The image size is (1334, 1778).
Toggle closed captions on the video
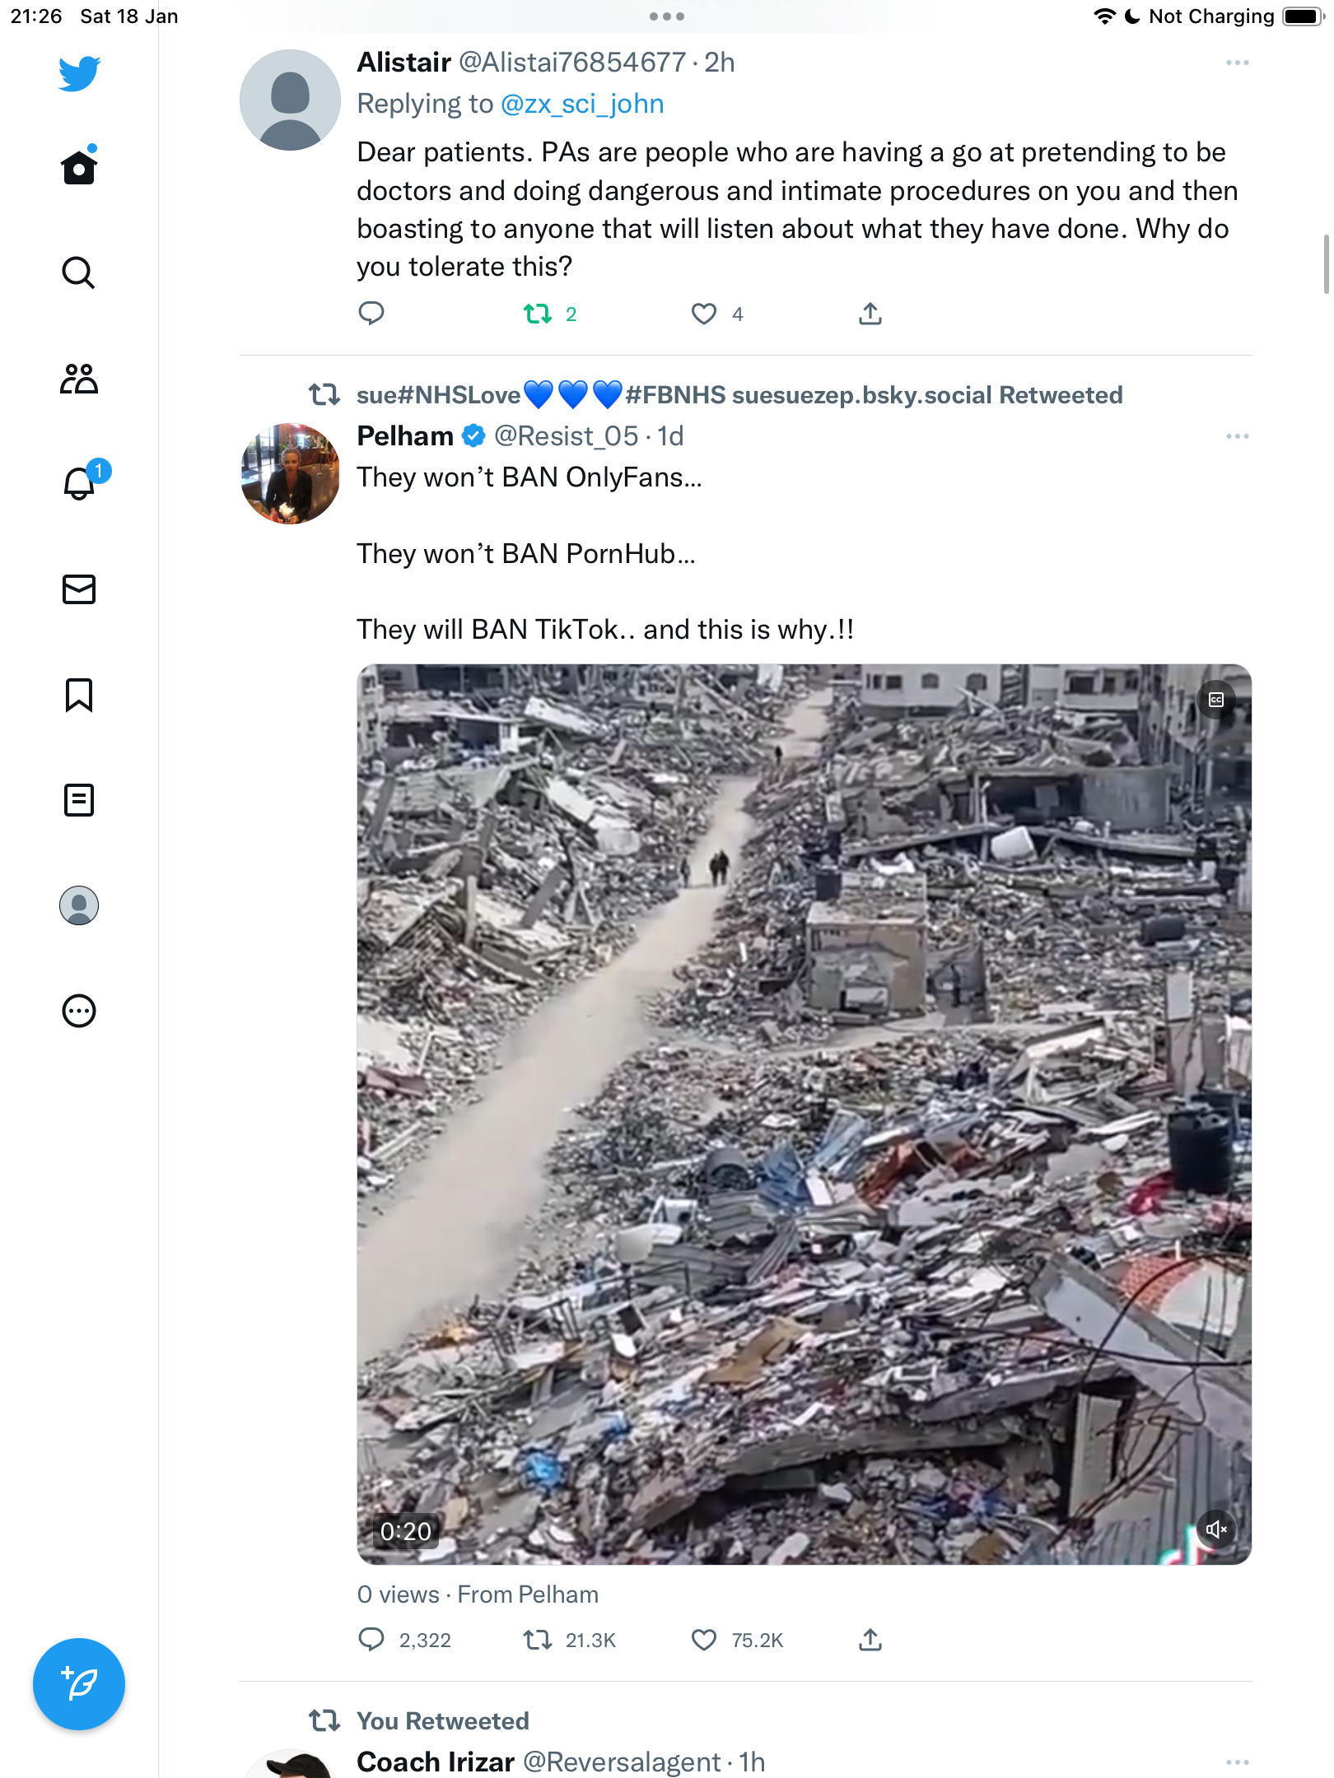point(1216,700)
